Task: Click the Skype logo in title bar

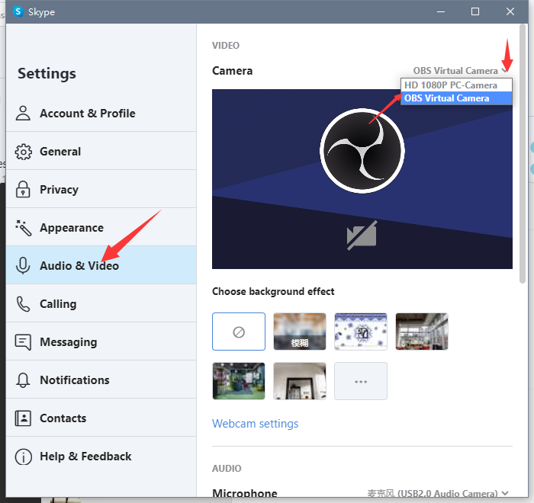Action: (x=18, y=11)
